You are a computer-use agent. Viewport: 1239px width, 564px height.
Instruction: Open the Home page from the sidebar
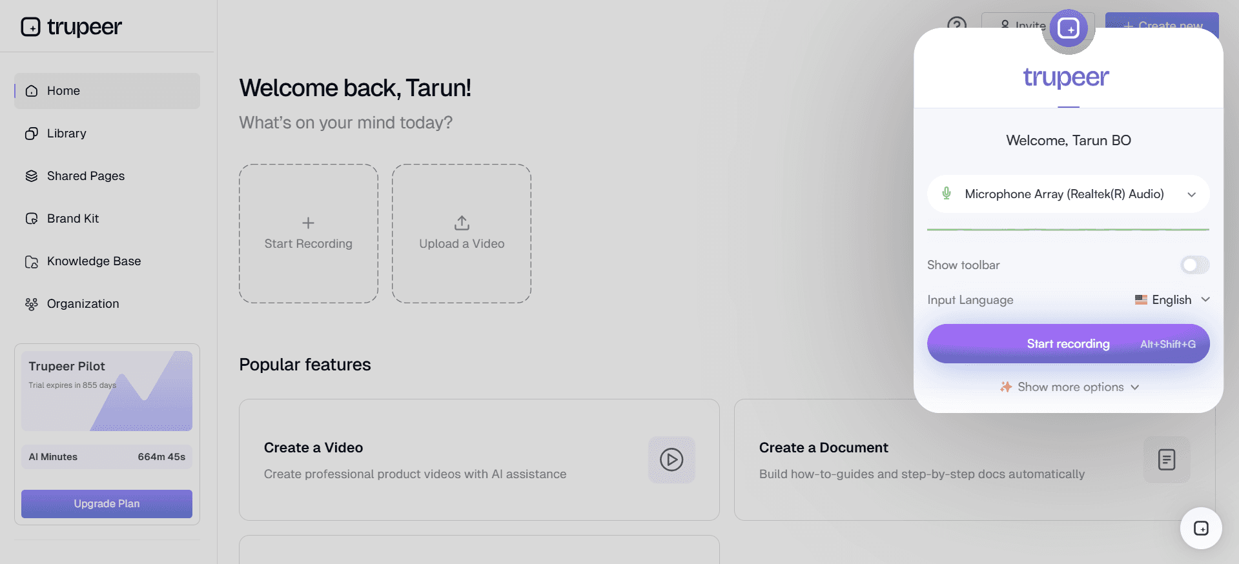pyautogui.click(x=107, y=91)
